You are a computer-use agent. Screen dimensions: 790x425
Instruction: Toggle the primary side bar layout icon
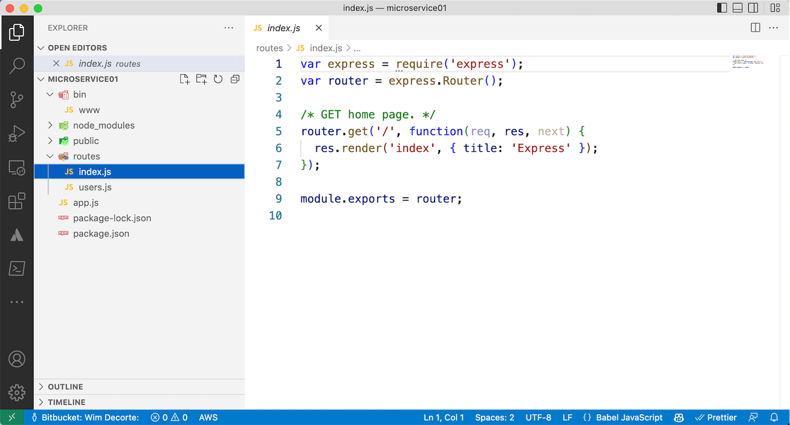click(x=722, y=8)
